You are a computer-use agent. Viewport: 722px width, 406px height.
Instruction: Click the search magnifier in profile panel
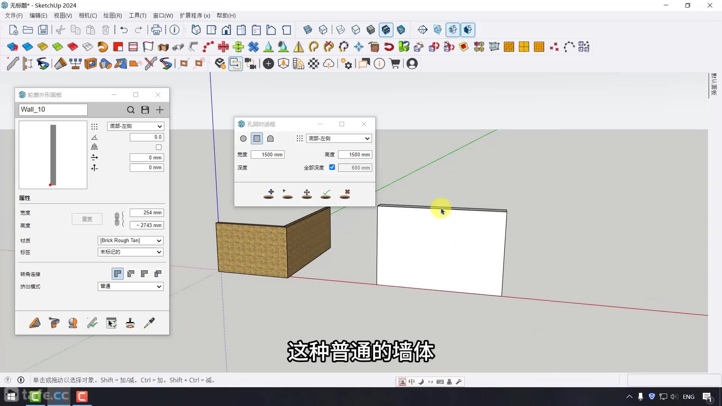pyautogui.click(x=130, y=110)
